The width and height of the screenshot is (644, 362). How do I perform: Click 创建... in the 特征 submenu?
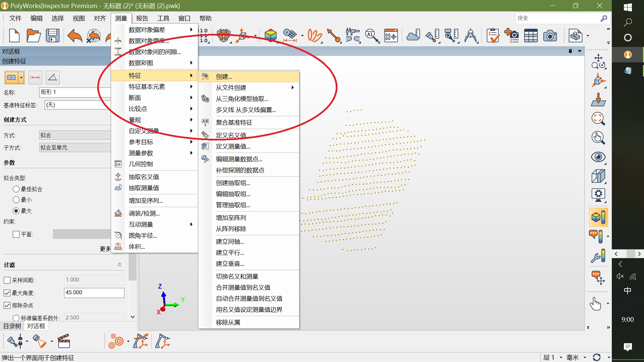tap(224, 76)
